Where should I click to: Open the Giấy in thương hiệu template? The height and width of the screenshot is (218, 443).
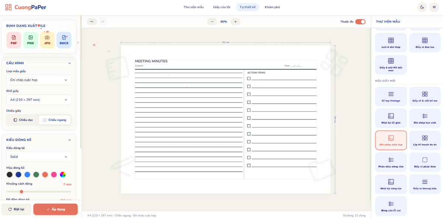425,184
